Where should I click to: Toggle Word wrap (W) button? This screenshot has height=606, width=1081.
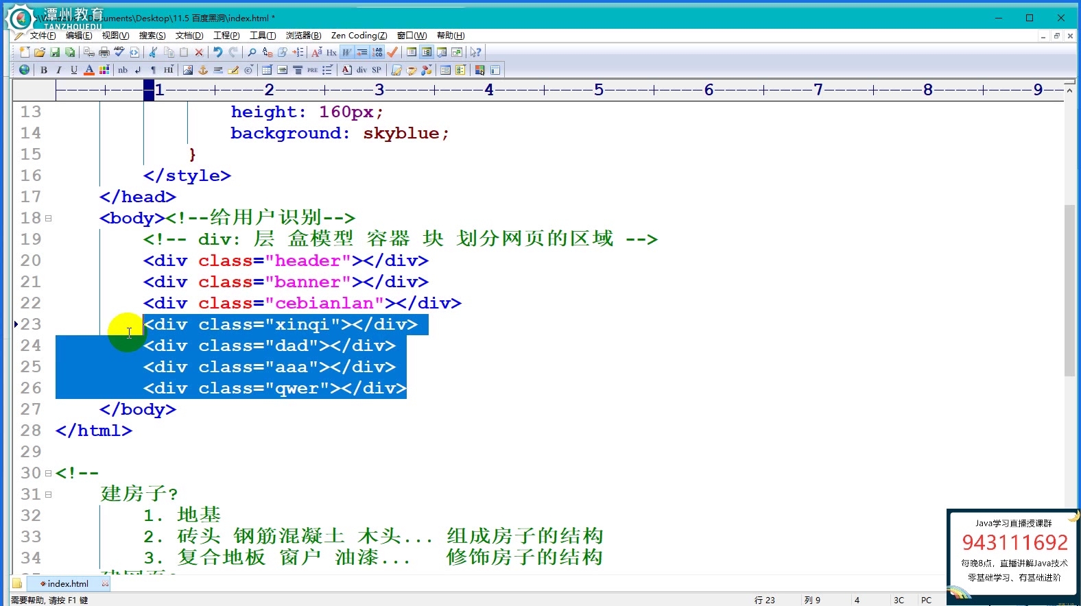(x=347, y=52)
